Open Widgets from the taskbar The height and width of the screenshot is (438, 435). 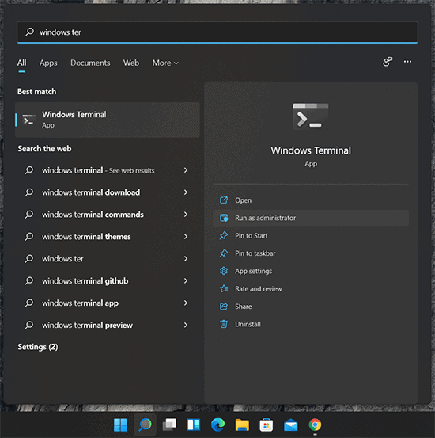coord(193,425)
